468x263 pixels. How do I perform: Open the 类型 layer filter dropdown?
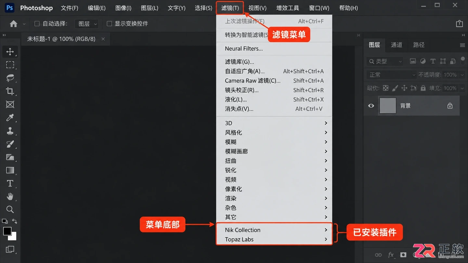385,61
